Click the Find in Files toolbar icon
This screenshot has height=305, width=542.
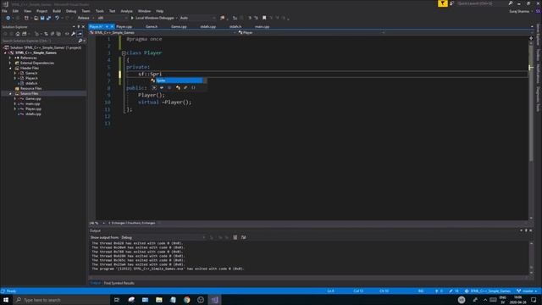coord(222,18)
